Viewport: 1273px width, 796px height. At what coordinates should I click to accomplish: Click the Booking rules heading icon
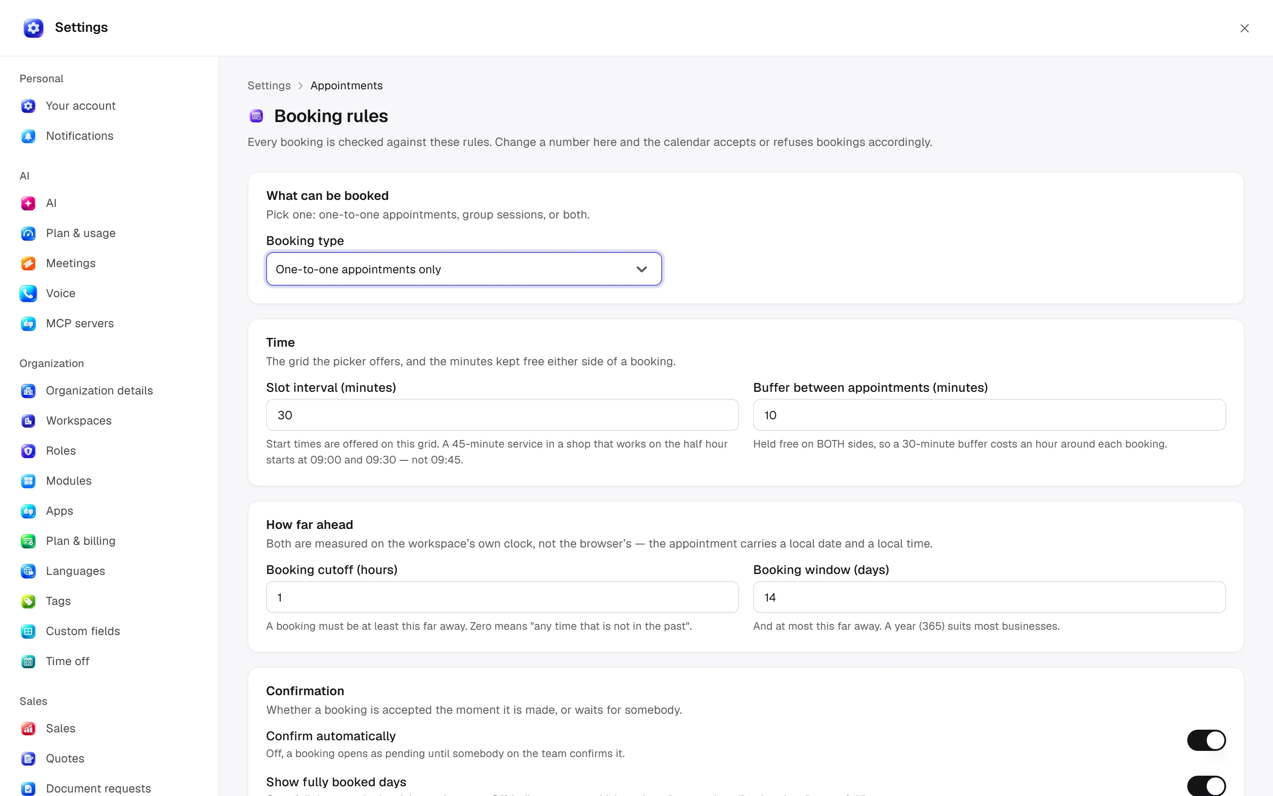tap(256, 116)
